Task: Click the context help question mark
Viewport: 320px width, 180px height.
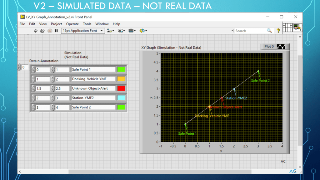Action: [x=278, y=31]
